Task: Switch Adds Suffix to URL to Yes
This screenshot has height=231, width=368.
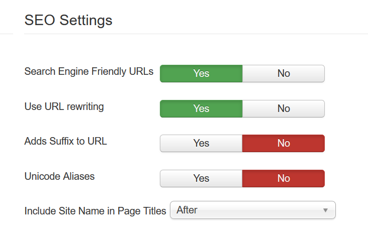Action: (201, 143)
